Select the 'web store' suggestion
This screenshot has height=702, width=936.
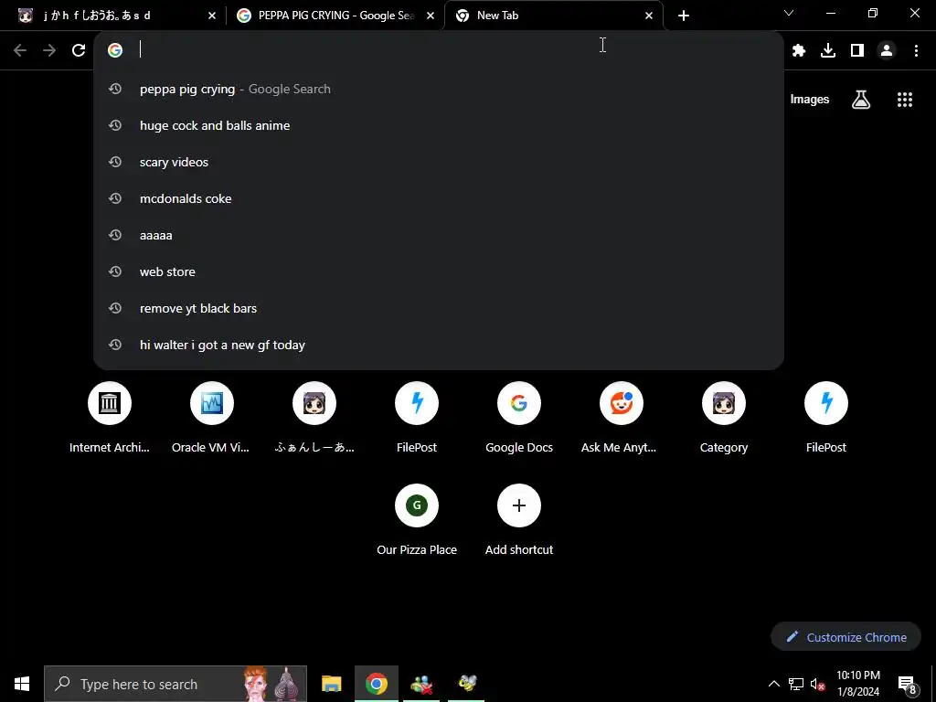(x=439, y=271)
